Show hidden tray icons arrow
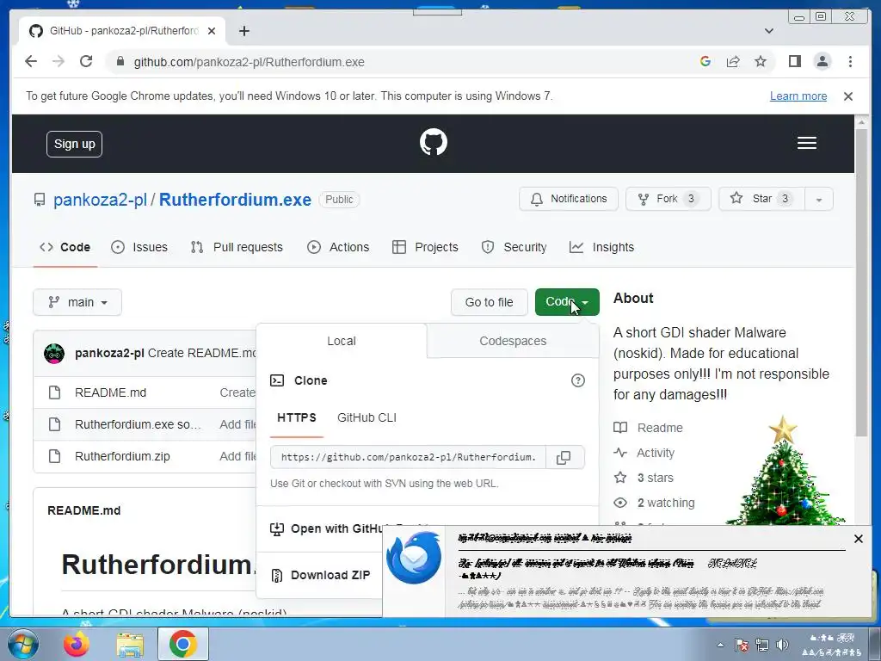Screen dimensions: 881x661 [x=720, y=645]
